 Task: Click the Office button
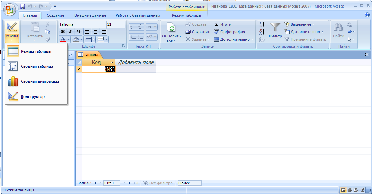10,10
